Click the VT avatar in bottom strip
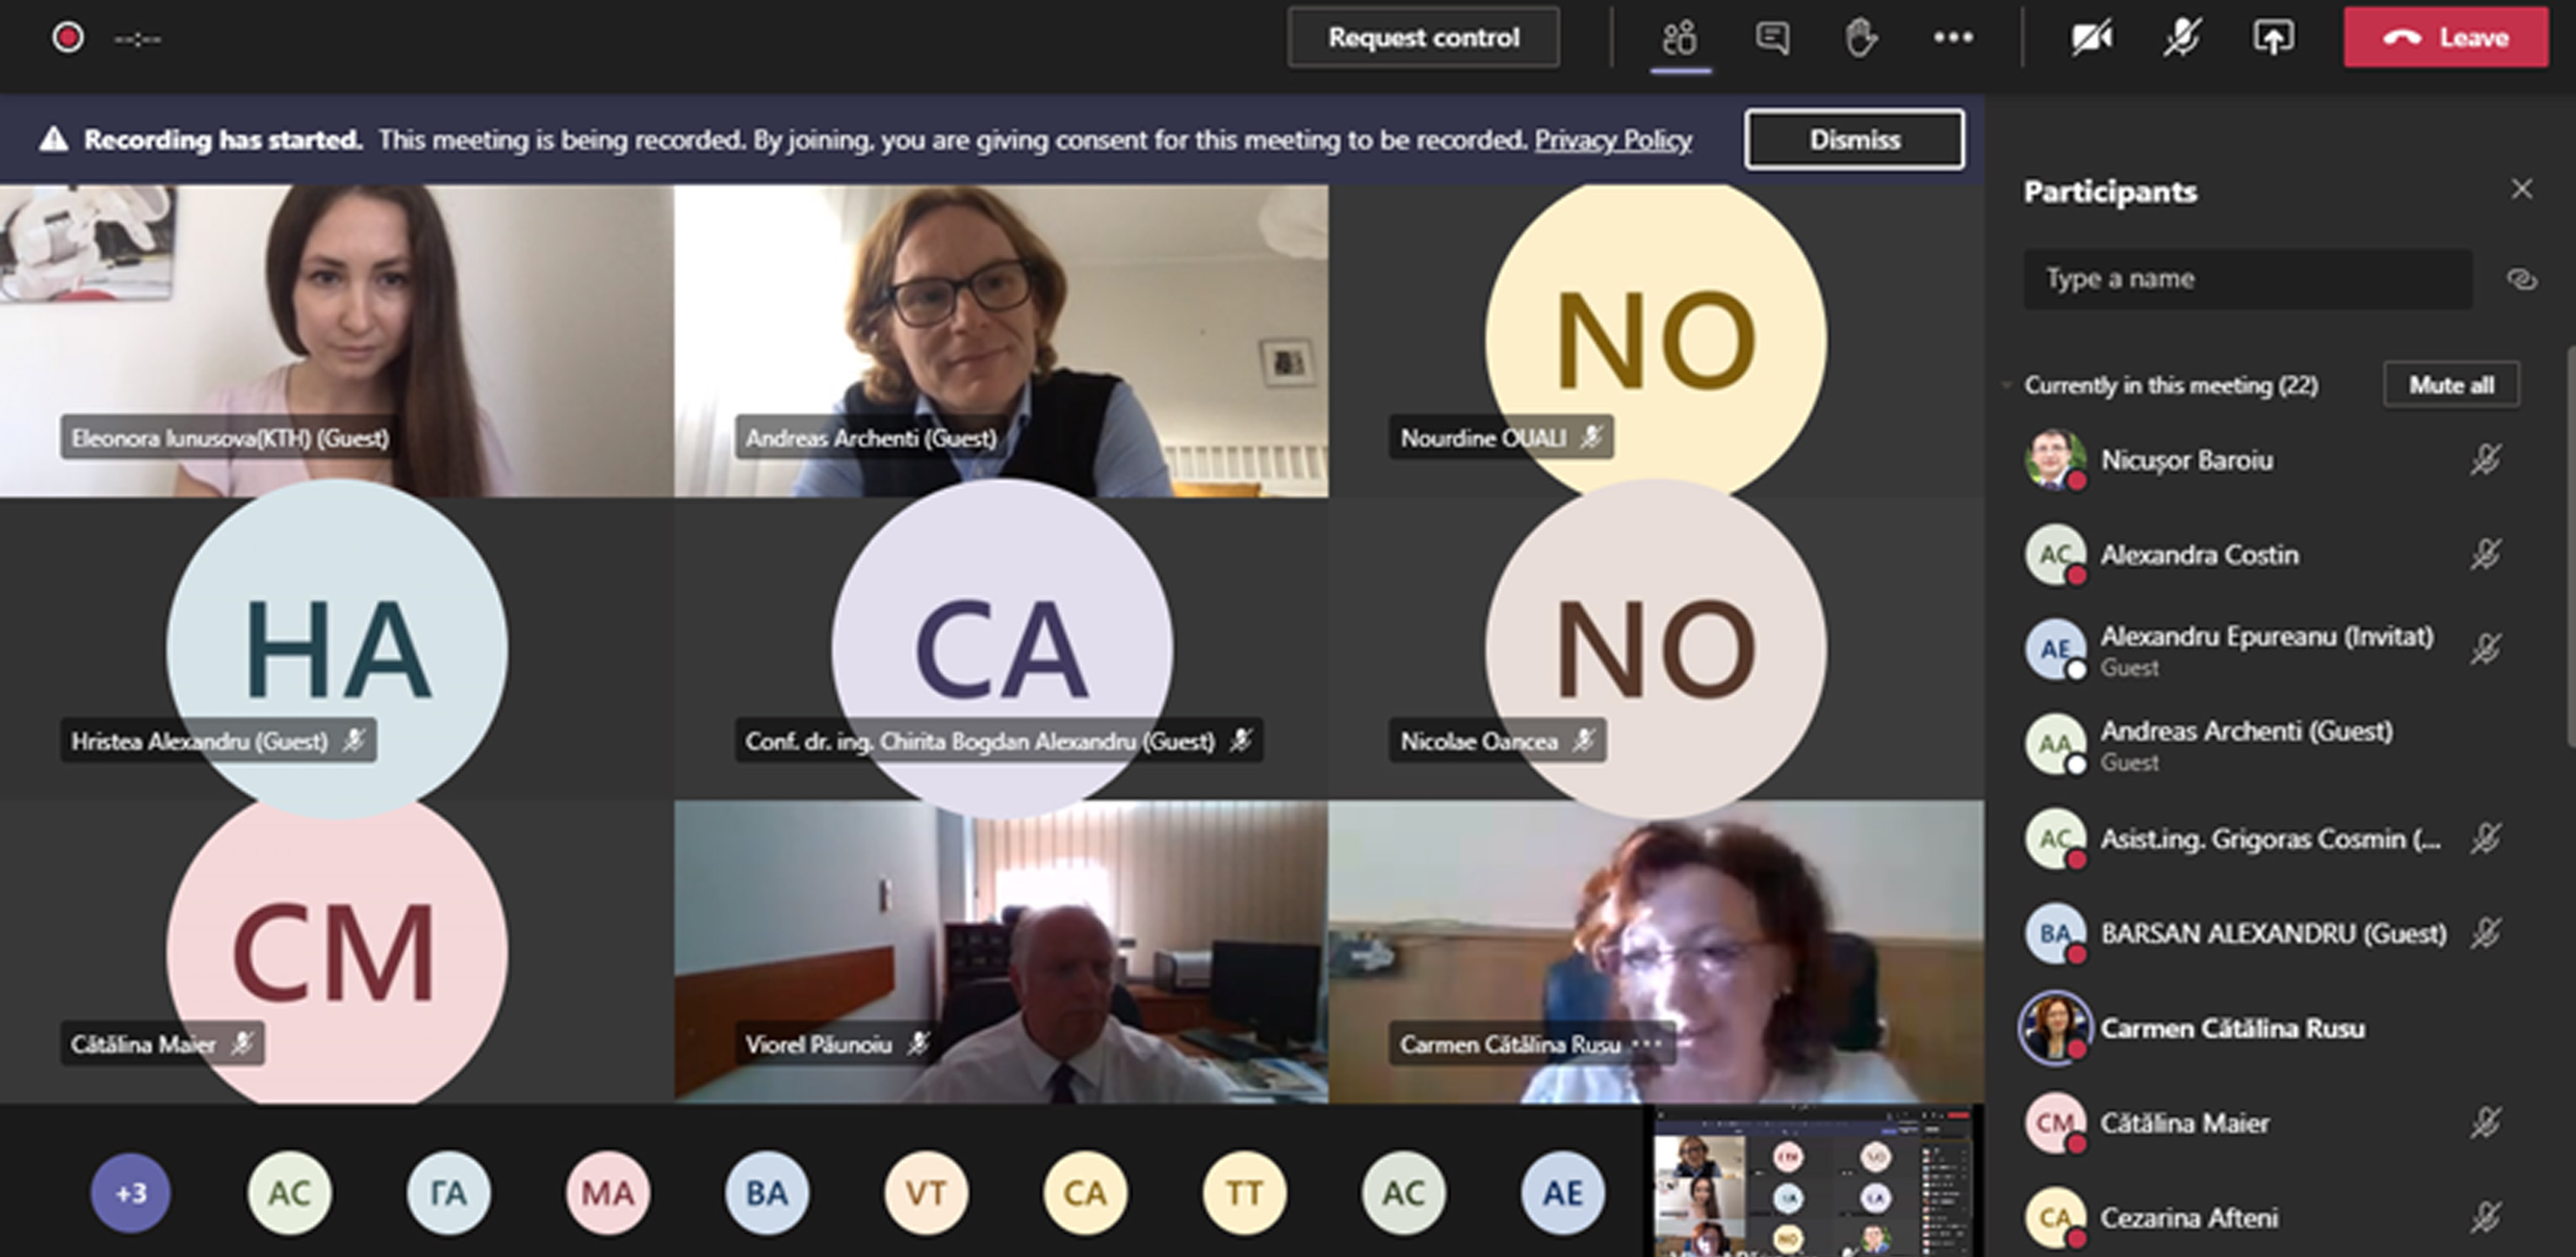The height and width of the screenshot is (1257, 2576). pos(926,1193)
